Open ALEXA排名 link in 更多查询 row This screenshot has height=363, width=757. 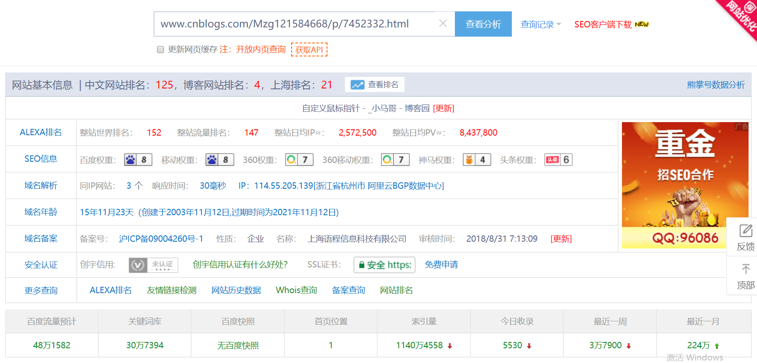coord(111,290)
